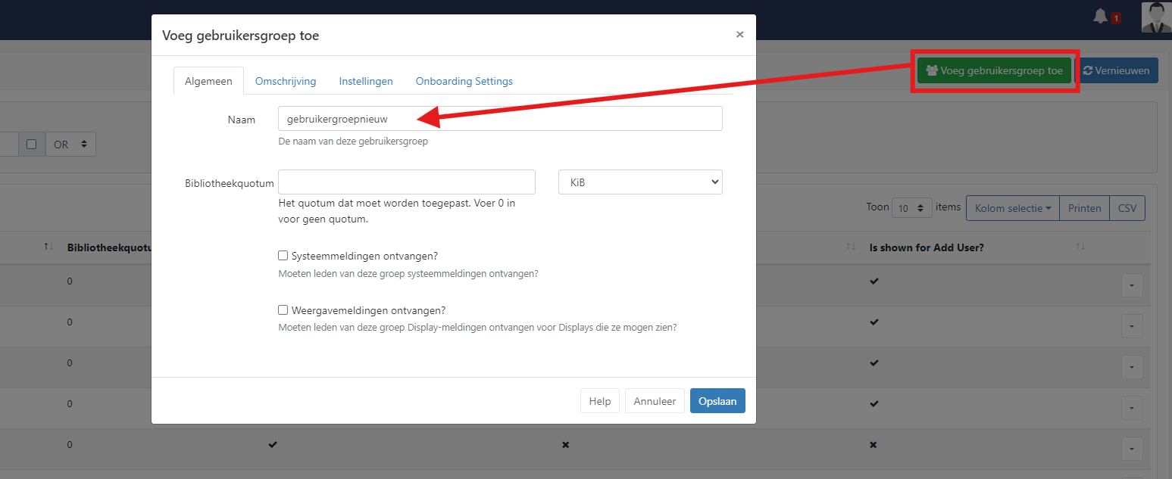This screenshot has width=1172, height=479.
Task: Open the user profile avatar
Action: pos(1156,17)
